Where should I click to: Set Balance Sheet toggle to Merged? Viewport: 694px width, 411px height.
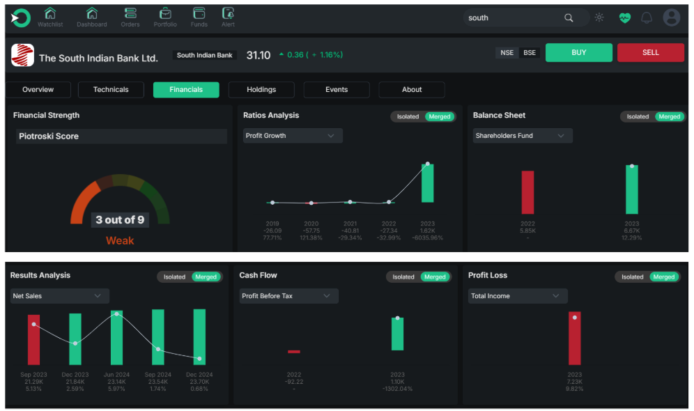point(669,117)
